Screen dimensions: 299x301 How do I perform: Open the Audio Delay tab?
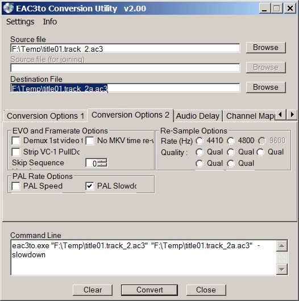click(198, 116)
